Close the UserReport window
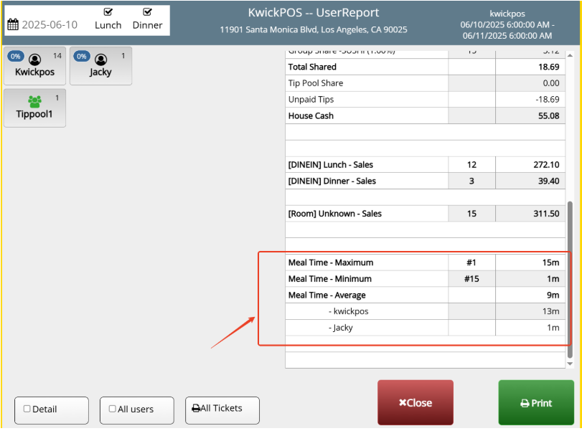The height and width of the screenshot is (431, 582). click(416, 402)
